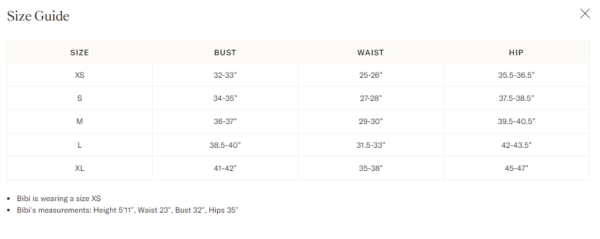The width and height of the screenshot is (600, 239).
Task: Click the WAIST column header
Action: click(x=370, y=53)
